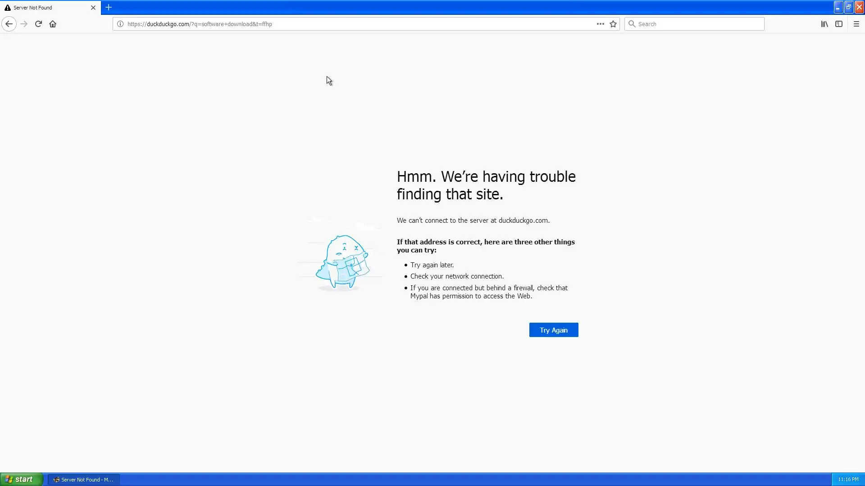Screen dimensions: 865x486
Task: Open the page actions three-dot menu
Action: (x=600, y=24)
